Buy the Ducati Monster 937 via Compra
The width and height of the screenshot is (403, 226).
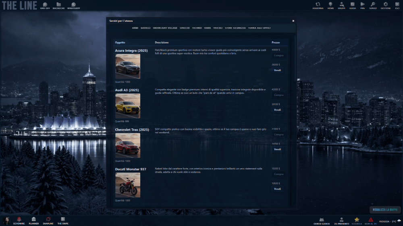278,174
